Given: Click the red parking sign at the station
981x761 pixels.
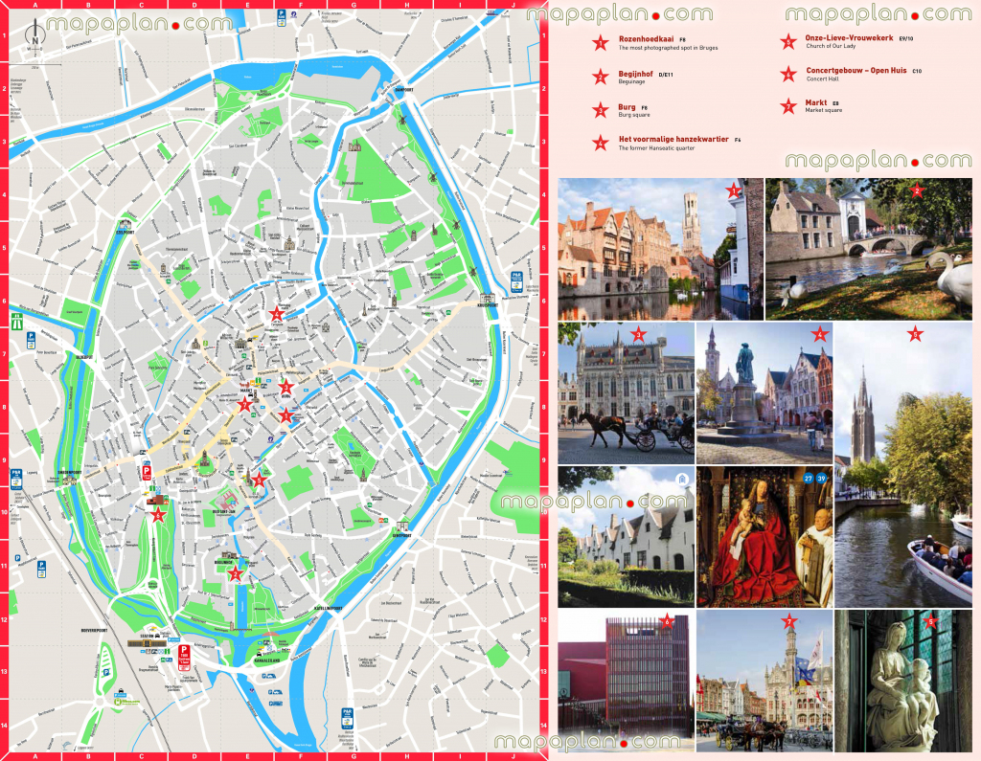Looking at the screenshot, I should pyautogui.click(x=184, y=656).
